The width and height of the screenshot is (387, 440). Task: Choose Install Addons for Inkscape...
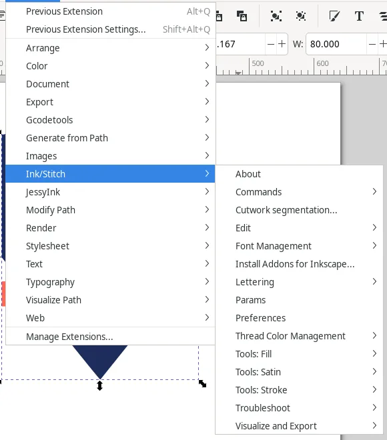click(x=299, y=264)
